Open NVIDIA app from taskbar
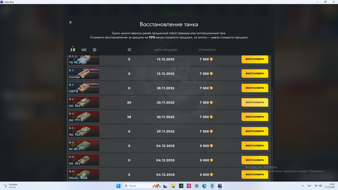 click(x=181, y=186)
